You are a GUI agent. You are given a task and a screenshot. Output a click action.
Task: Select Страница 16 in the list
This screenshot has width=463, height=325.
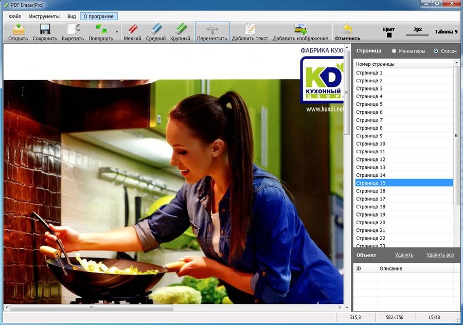(403, 191)
